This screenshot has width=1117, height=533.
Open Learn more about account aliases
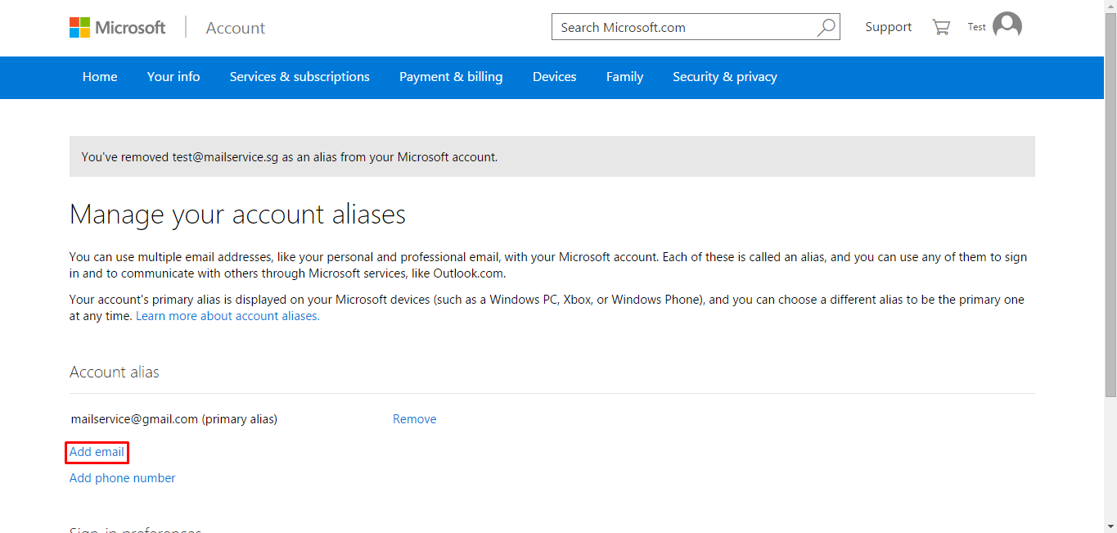(227, 316)
